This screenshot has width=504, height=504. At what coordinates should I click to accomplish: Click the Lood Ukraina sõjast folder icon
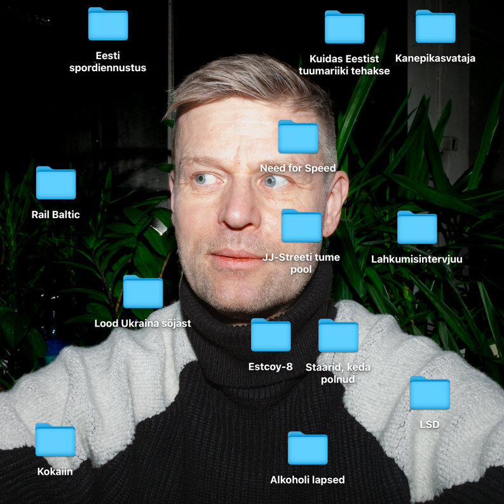point(142,292)
